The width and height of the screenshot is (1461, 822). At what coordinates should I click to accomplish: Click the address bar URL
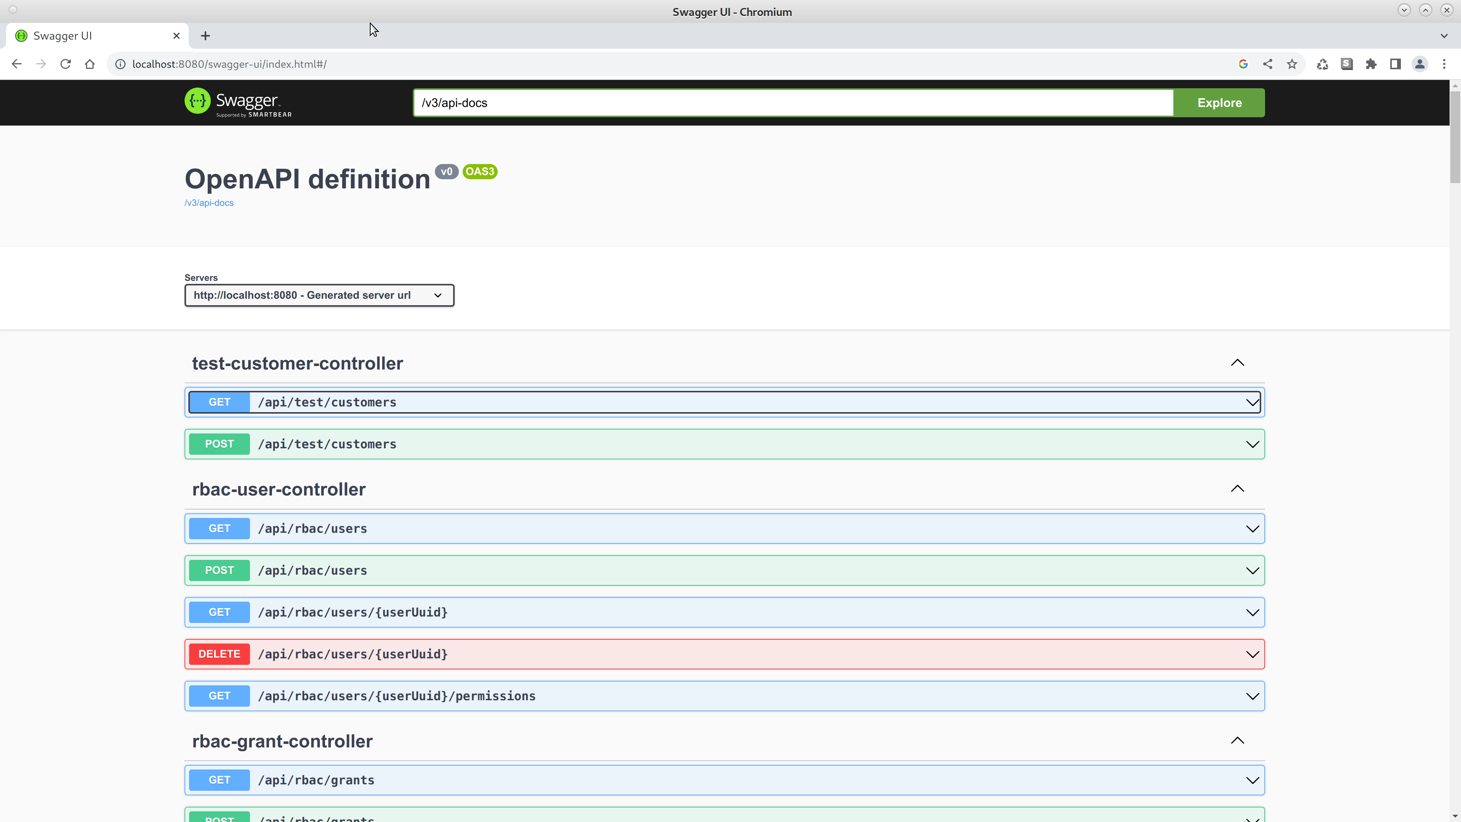229,64
